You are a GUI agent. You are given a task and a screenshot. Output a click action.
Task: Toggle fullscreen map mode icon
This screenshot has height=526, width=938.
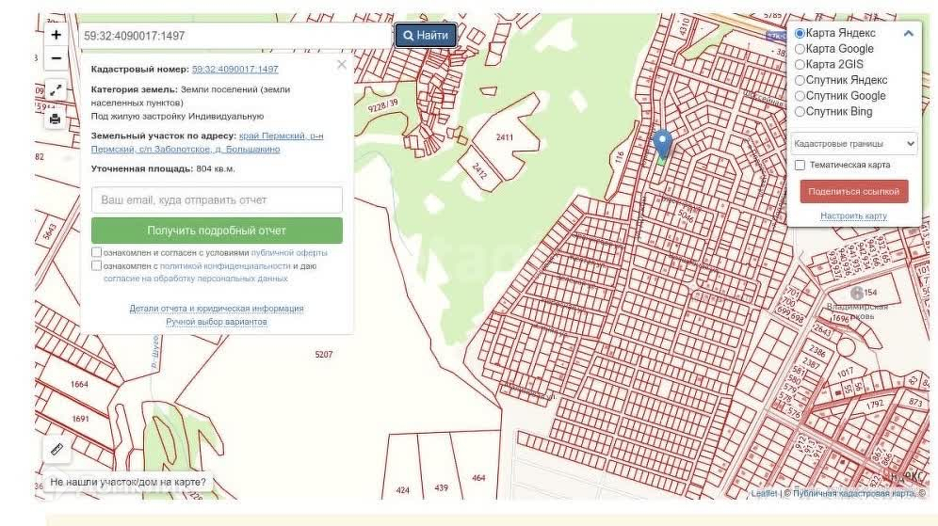pyautogui.click(x=56, y=90)
